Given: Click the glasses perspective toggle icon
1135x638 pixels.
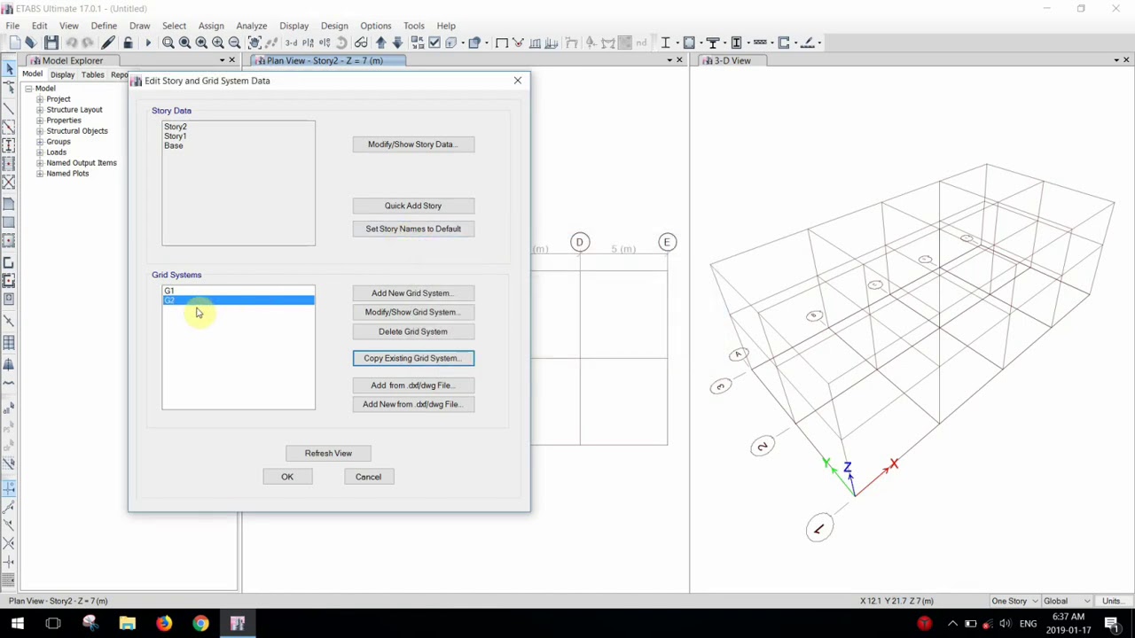Looking at the screenshot, I should 361,43.
